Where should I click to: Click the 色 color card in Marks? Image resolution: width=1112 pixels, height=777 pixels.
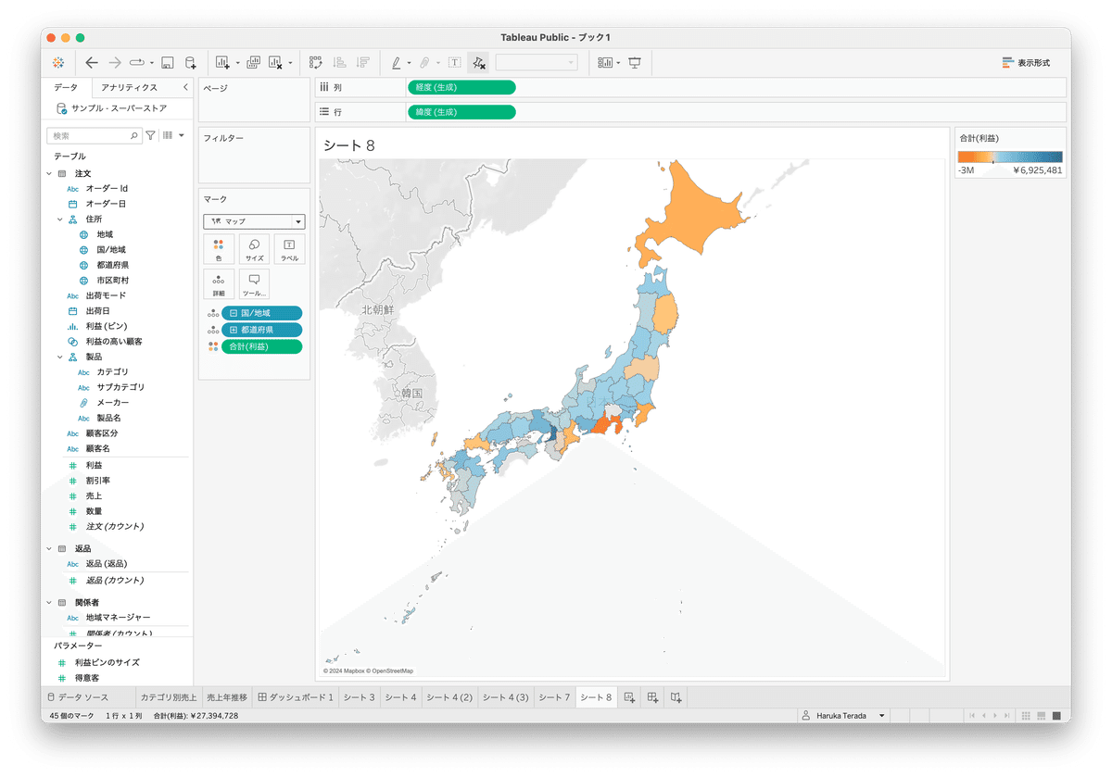click(219, 250)
